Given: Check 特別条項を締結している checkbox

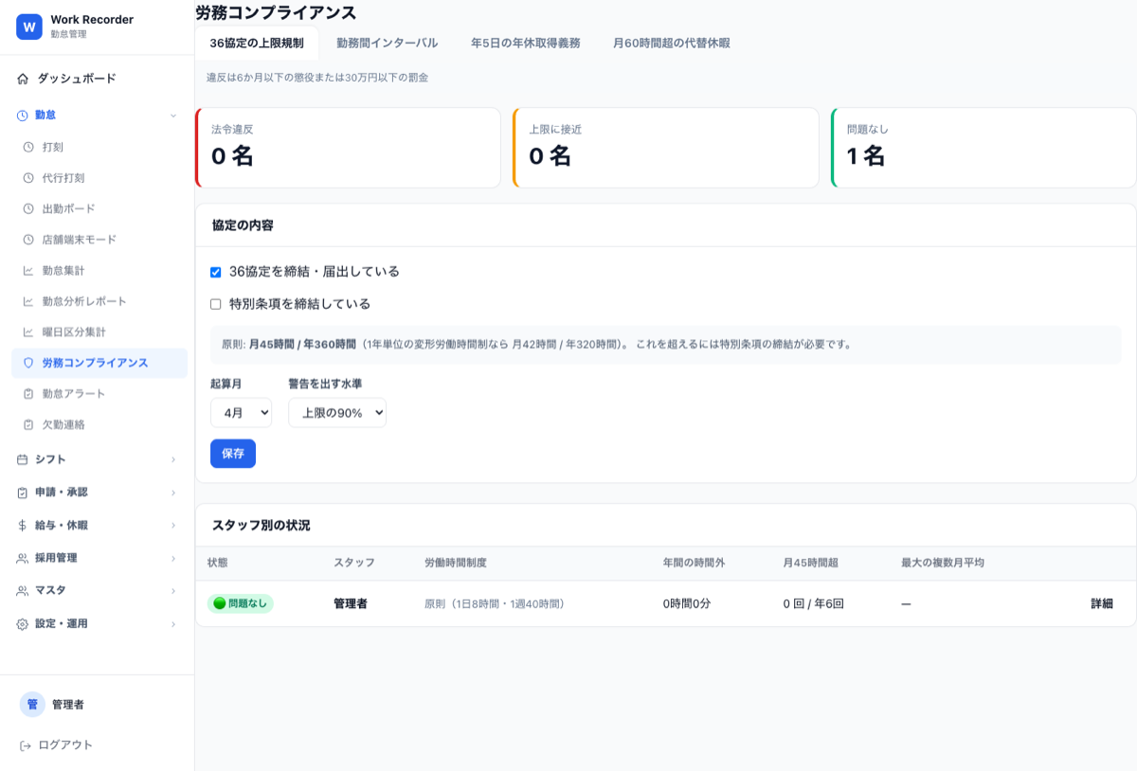Looking at the screenshot, I should [215, 304].
